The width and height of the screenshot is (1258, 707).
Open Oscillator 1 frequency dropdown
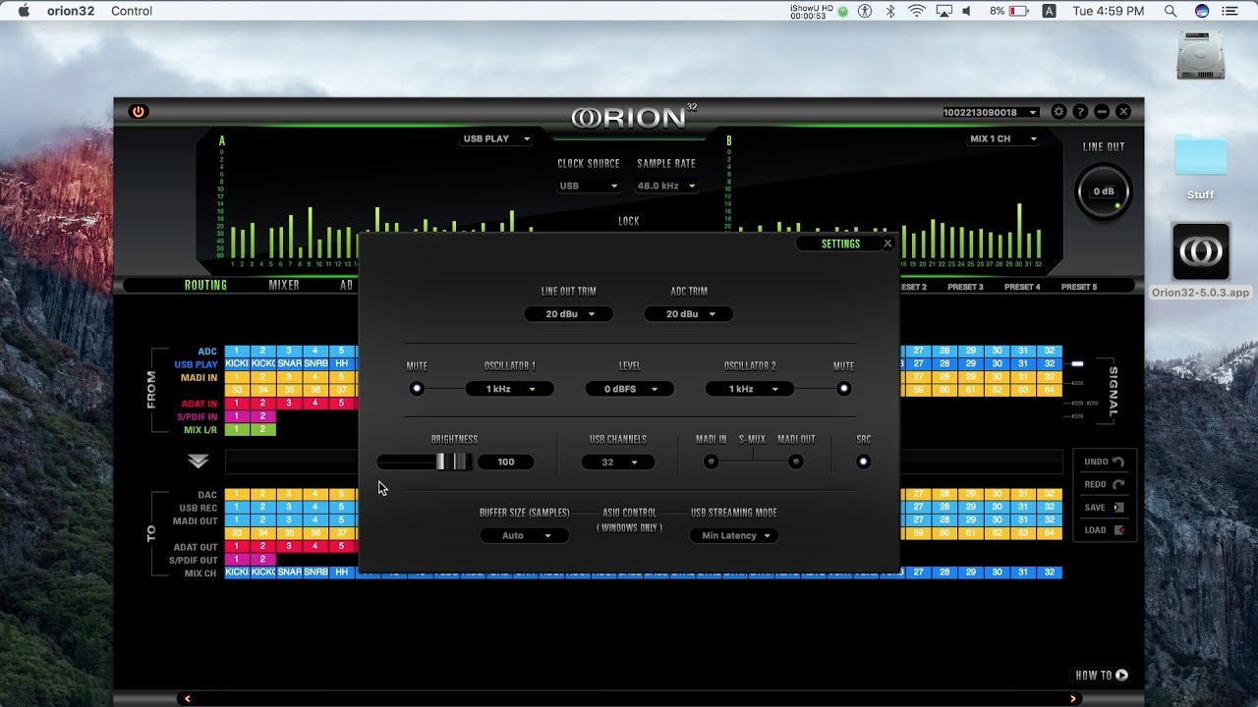coord(508,389)
